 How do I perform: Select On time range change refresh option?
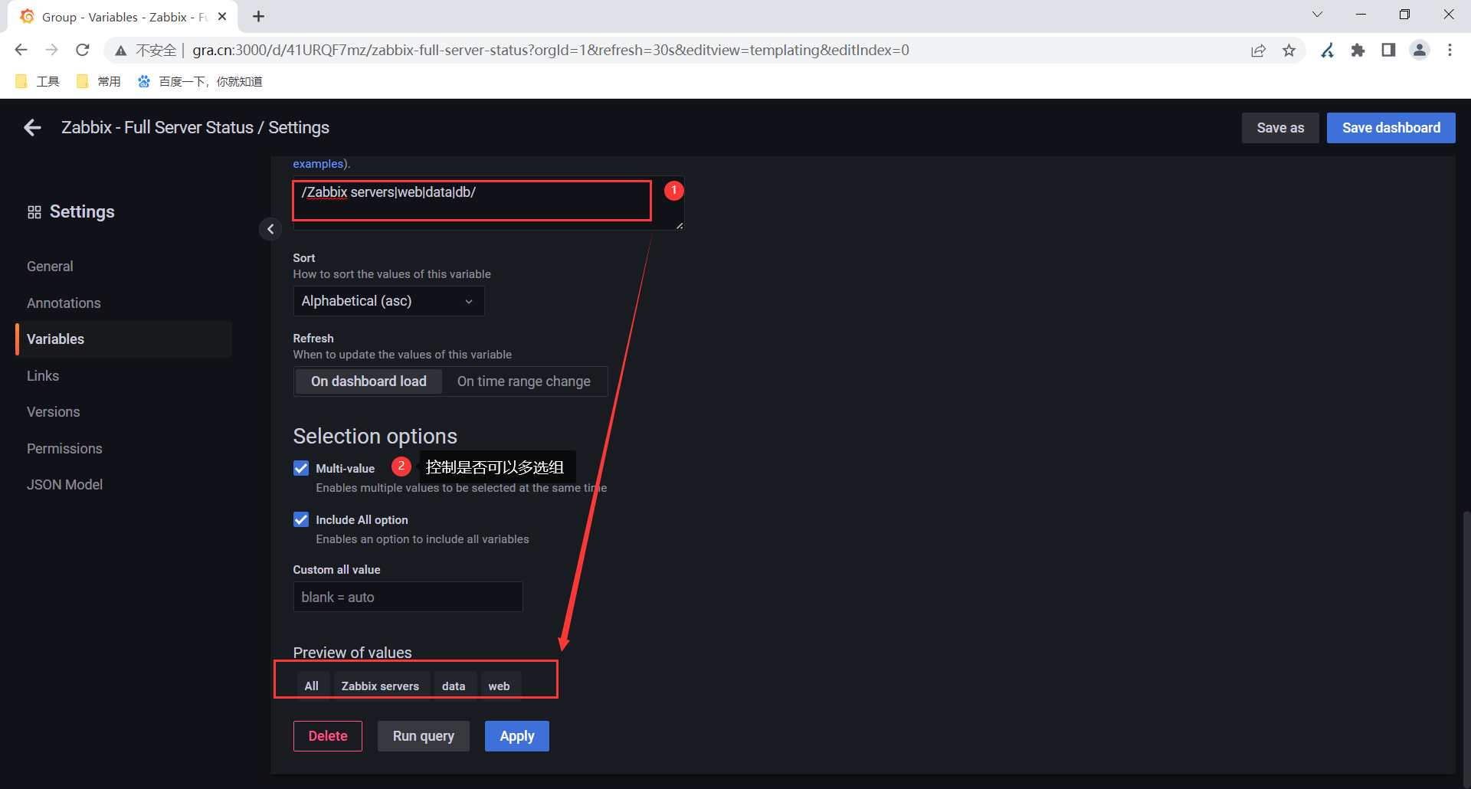524,381
